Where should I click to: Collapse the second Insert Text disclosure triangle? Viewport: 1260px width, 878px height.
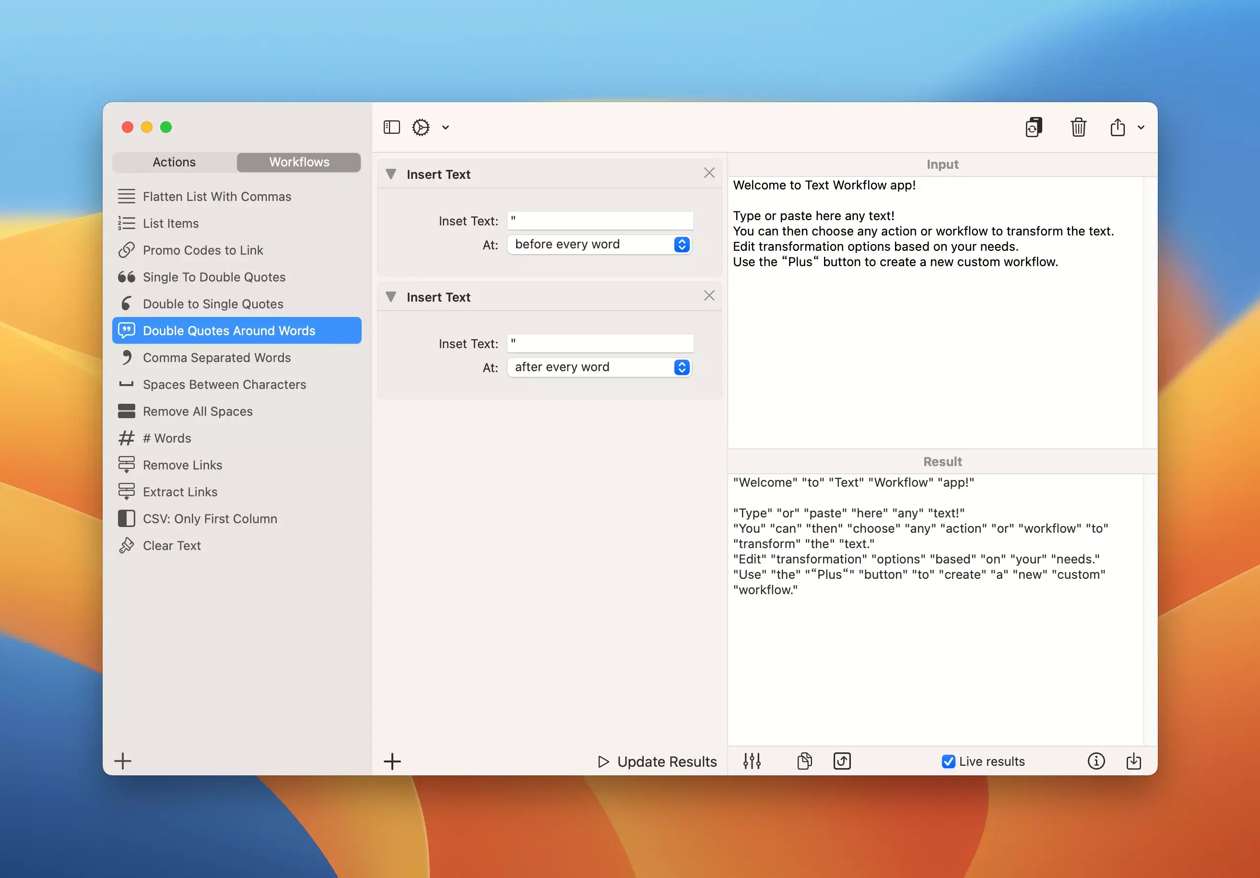(391, 297)
